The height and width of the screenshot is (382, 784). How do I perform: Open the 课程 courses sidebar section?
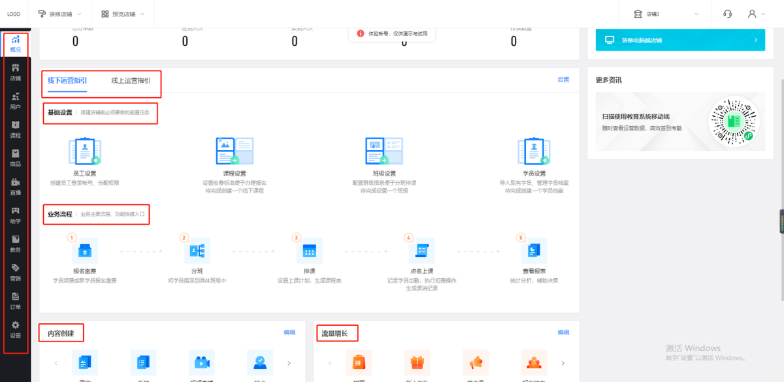pyautogui.click(x=15, y=129)
